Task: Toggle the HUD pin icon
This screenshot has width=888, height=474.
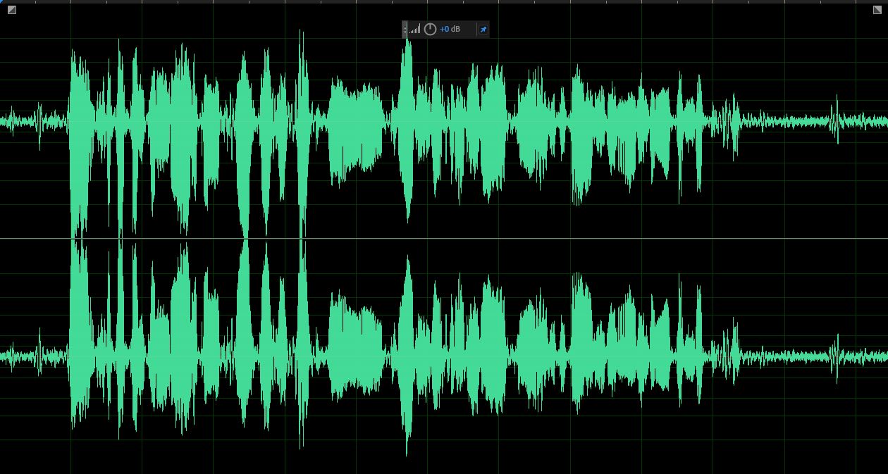Action: [x=483, y=30]
